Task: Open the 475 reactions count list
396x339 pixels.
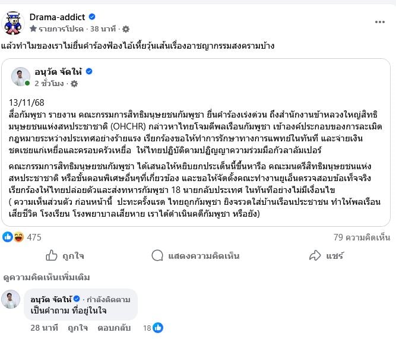Action: (34, 237)
